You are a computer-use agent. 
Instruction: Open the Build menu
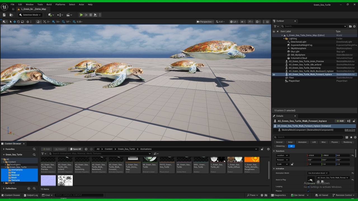coord(49,4)
